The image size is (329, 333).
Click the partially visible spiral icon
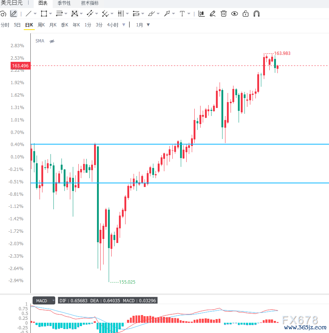point(3,14)
